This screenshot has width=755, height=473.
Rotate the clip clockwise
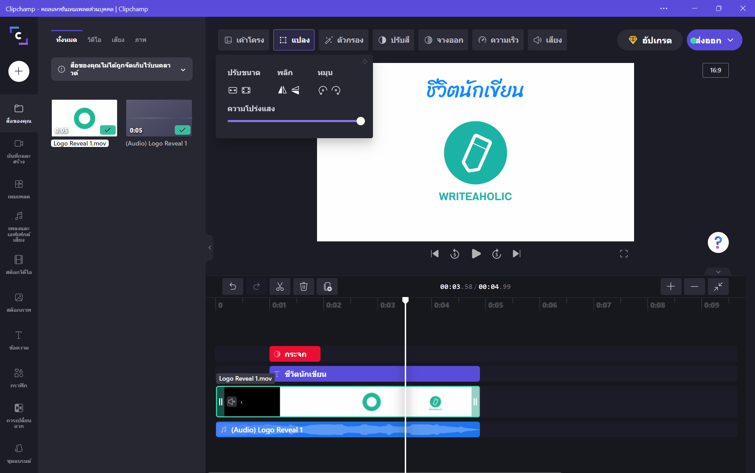(x=336, y=90)
